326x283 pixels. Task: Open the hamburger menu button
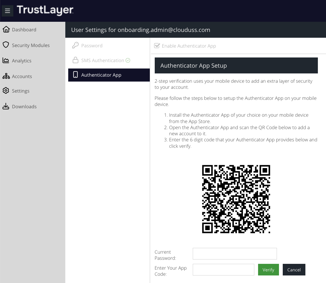click(x=8, y=11)
